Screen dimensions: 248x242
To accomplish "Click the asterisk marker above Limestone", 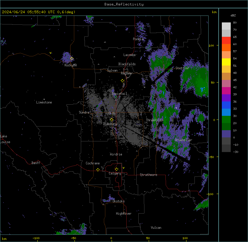I will point(44,99).
